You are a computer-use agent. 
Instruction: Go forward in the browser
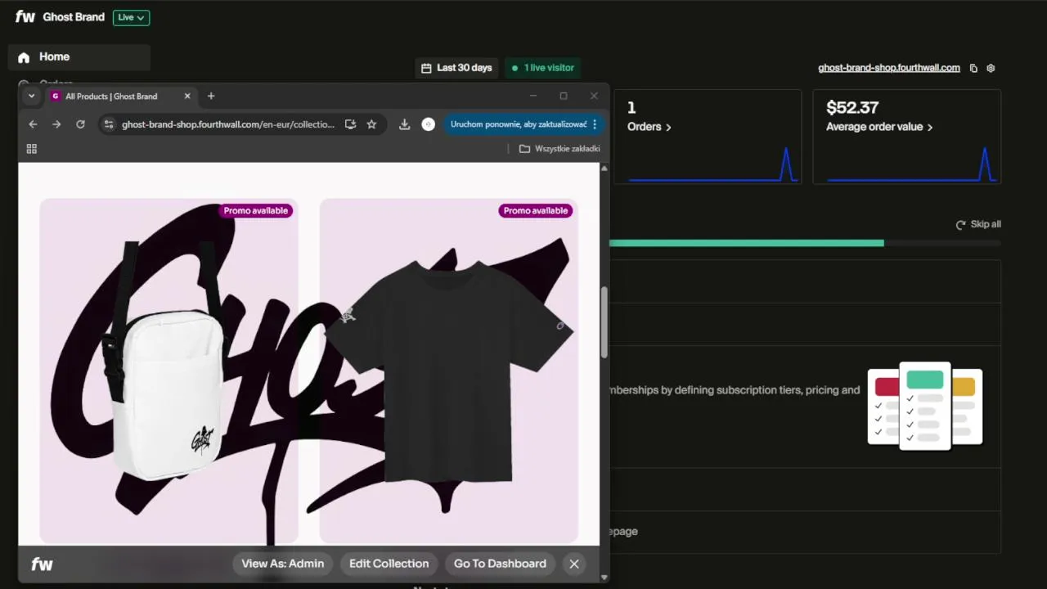click(56, 124)
